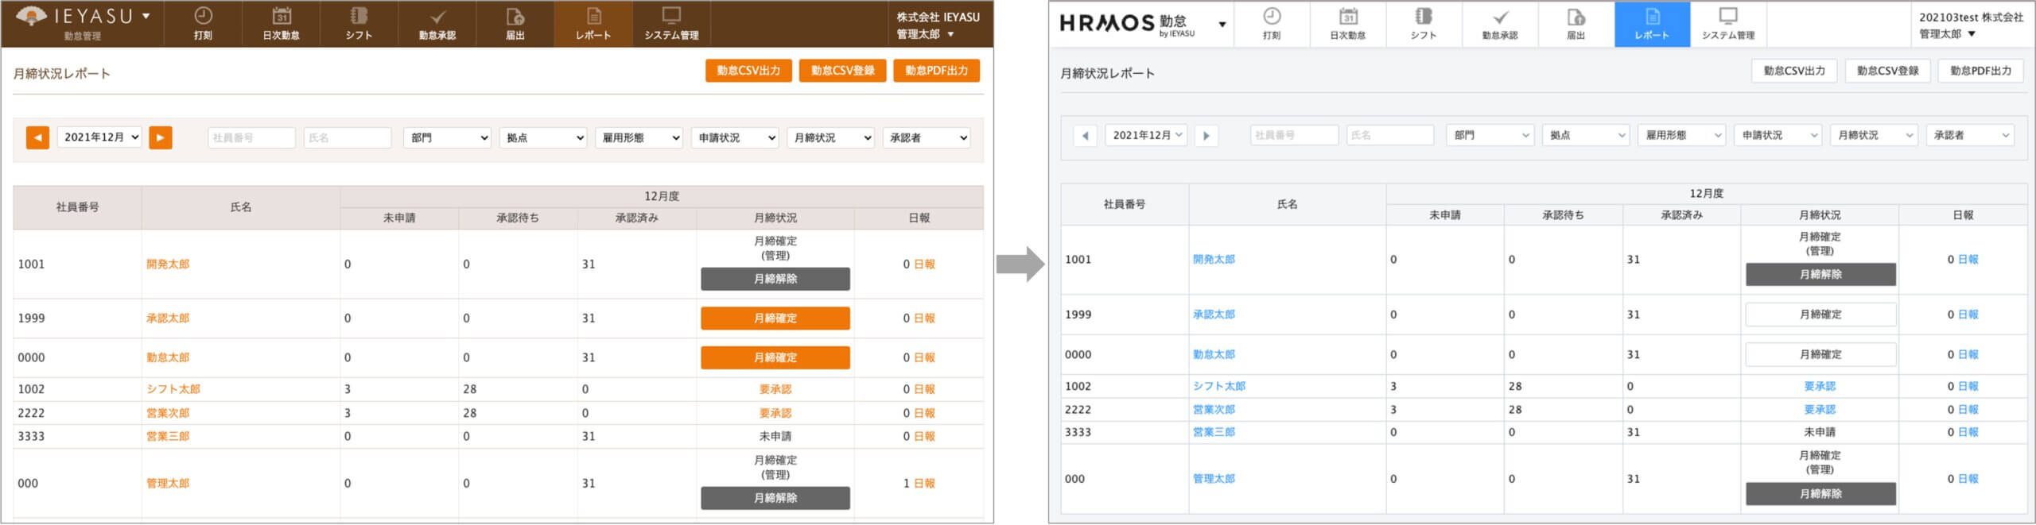Expand the 部門 dropdown in the orange-themed screen
Viewport: 2036px width, 525px height.
coord(447,137)
